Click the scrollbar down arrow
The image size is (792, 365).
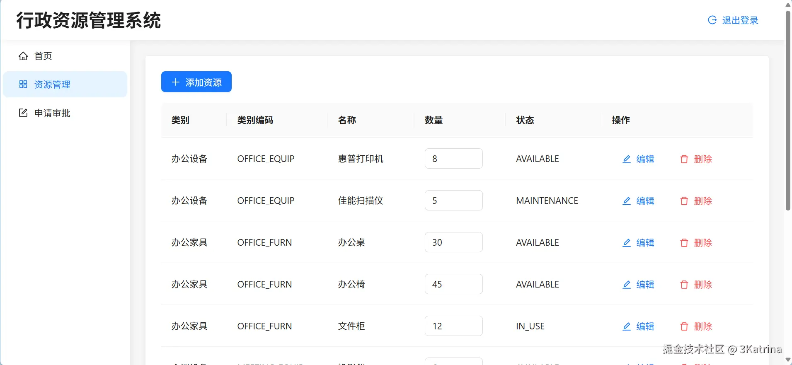tap(788, 360)
